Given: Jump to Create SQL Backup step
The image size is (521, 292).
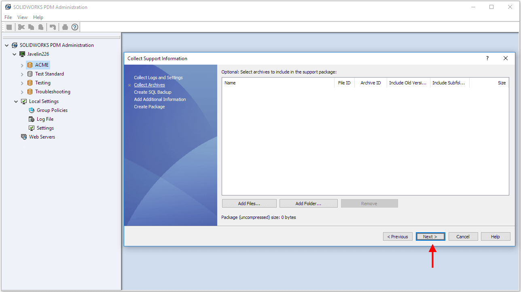Looking at the screenshot, I should [x=152, y=92].
